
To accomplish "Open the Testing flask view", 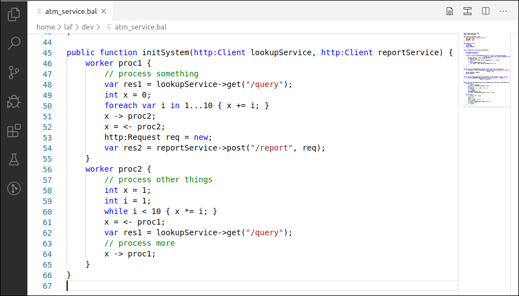I will [13, 159].
